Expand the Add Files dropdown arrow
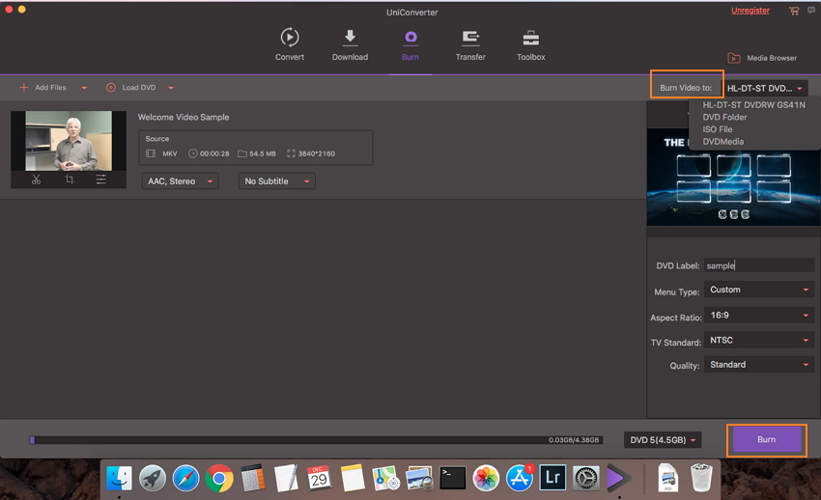 coord(84,88)
